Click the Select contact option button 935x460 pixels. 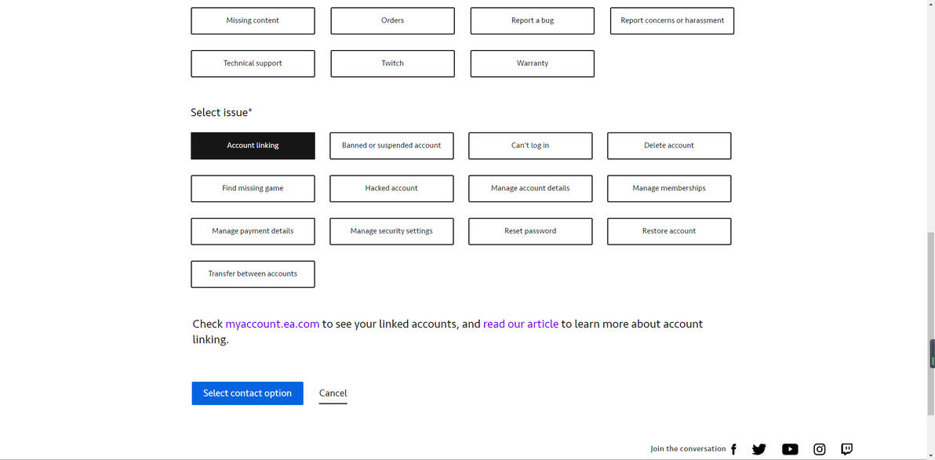click(x=247, y=393)
